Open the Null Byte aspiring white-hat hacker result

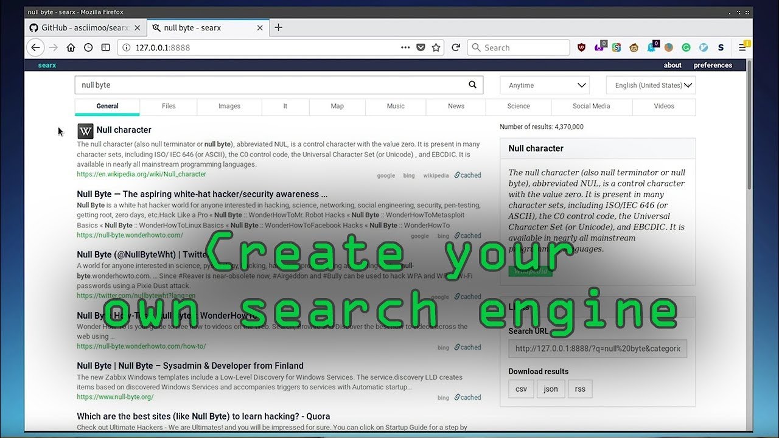click(202, 194)
